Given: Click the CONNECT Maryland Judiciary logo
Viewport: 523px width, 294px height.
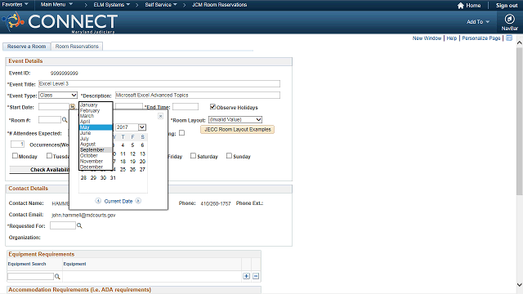Looking at the screenshot, I should tap(60, 22).
